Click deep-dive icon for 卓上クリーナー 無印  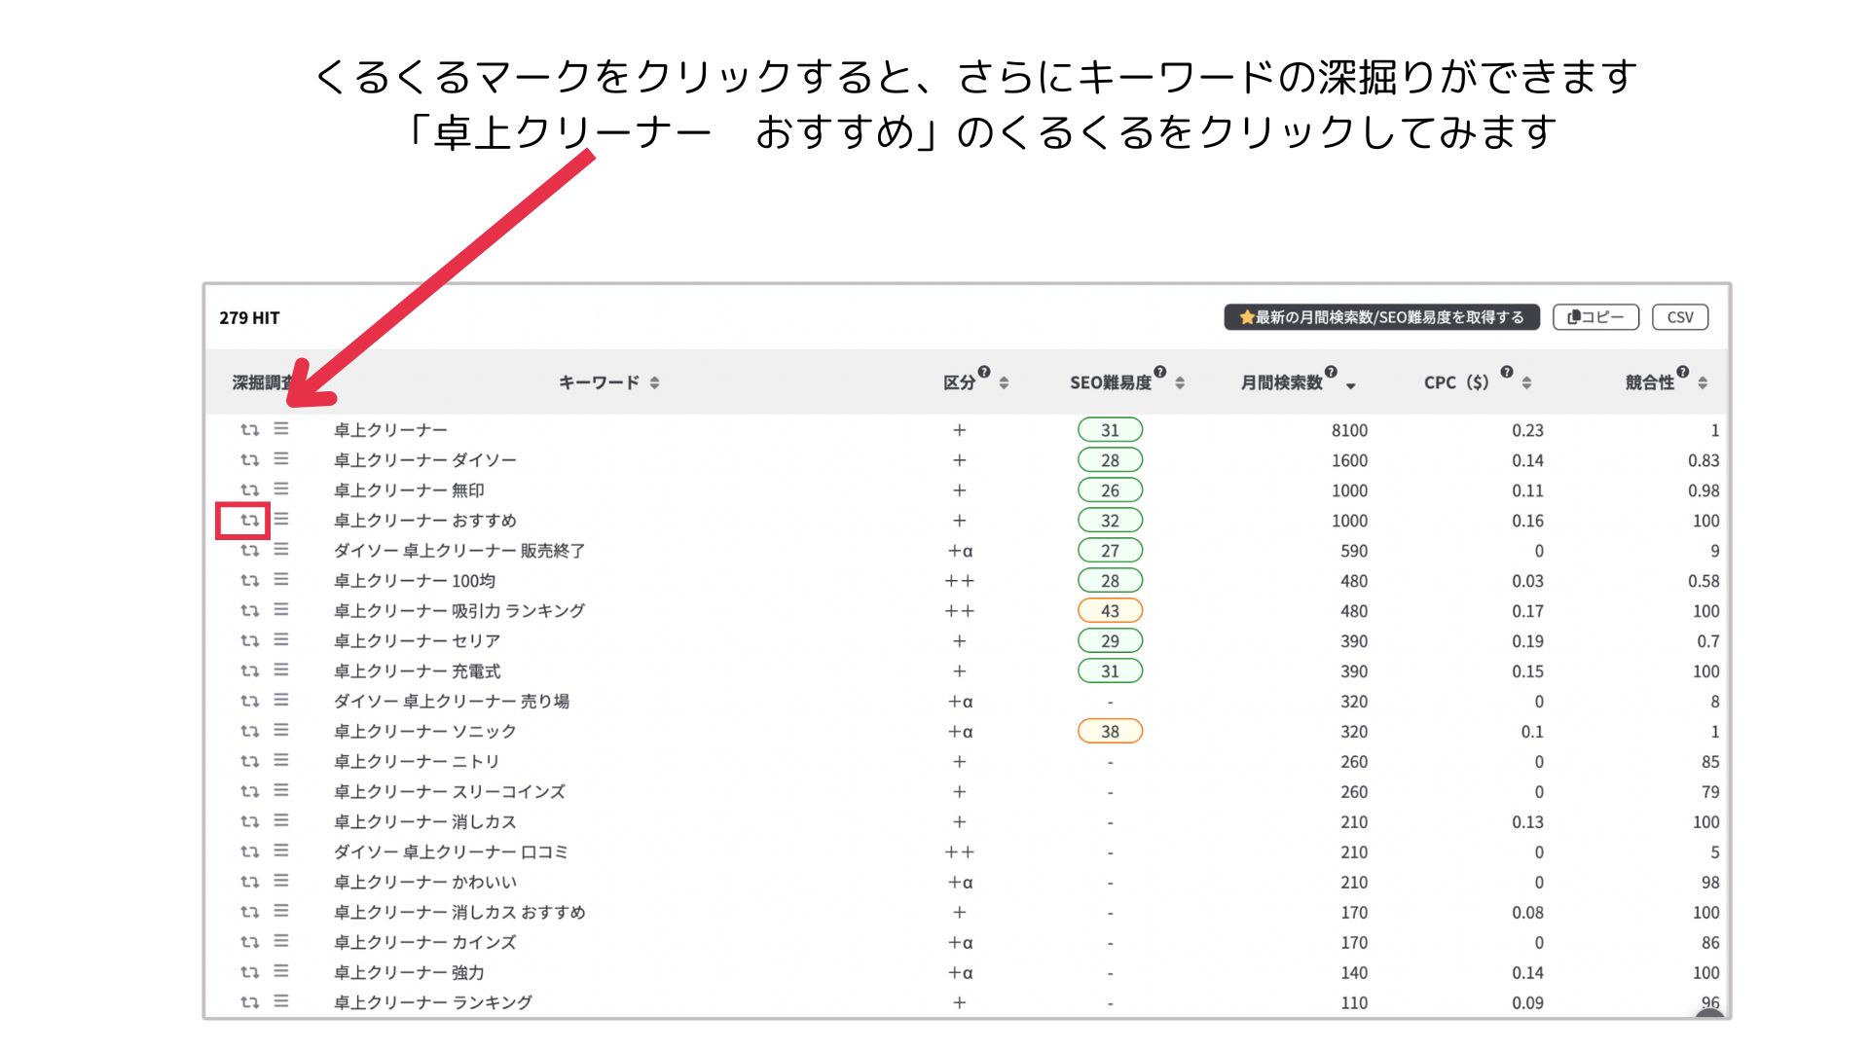[x=250, y=490]
